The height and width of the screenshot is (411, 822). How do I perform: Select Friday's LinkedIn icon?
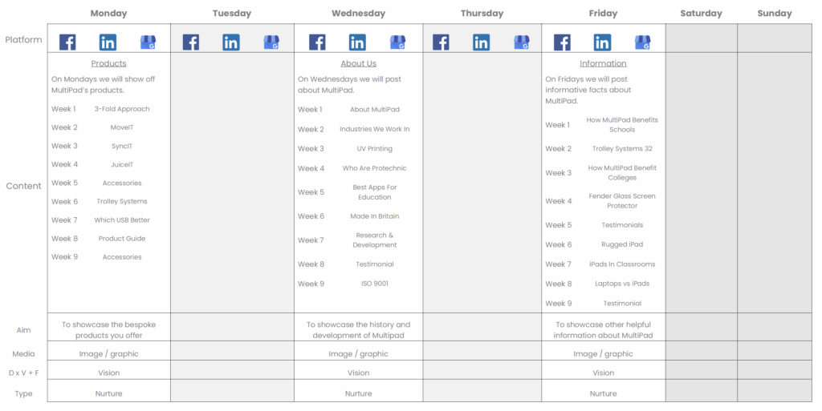602,42
